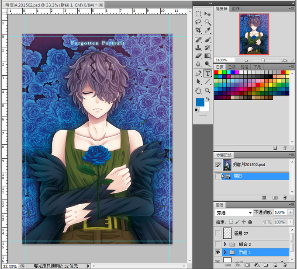Select the Move tool

tap(207, 14)
